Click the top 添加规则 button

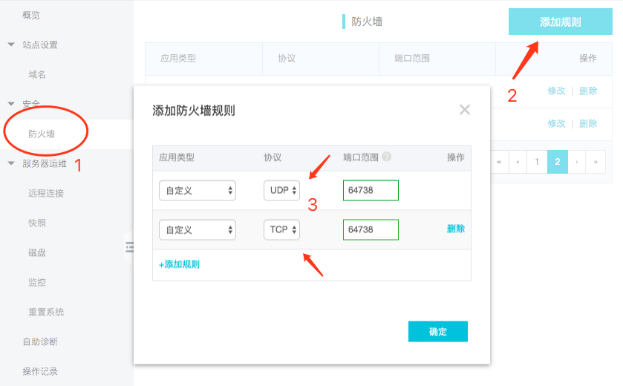point(560,22)
